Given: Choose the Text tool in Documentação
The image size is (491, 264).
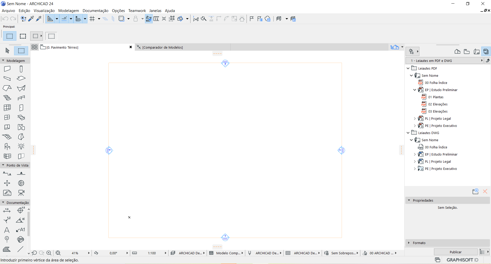Looking at the screenshot, I should pyautogui.click(x=7, y=230).
